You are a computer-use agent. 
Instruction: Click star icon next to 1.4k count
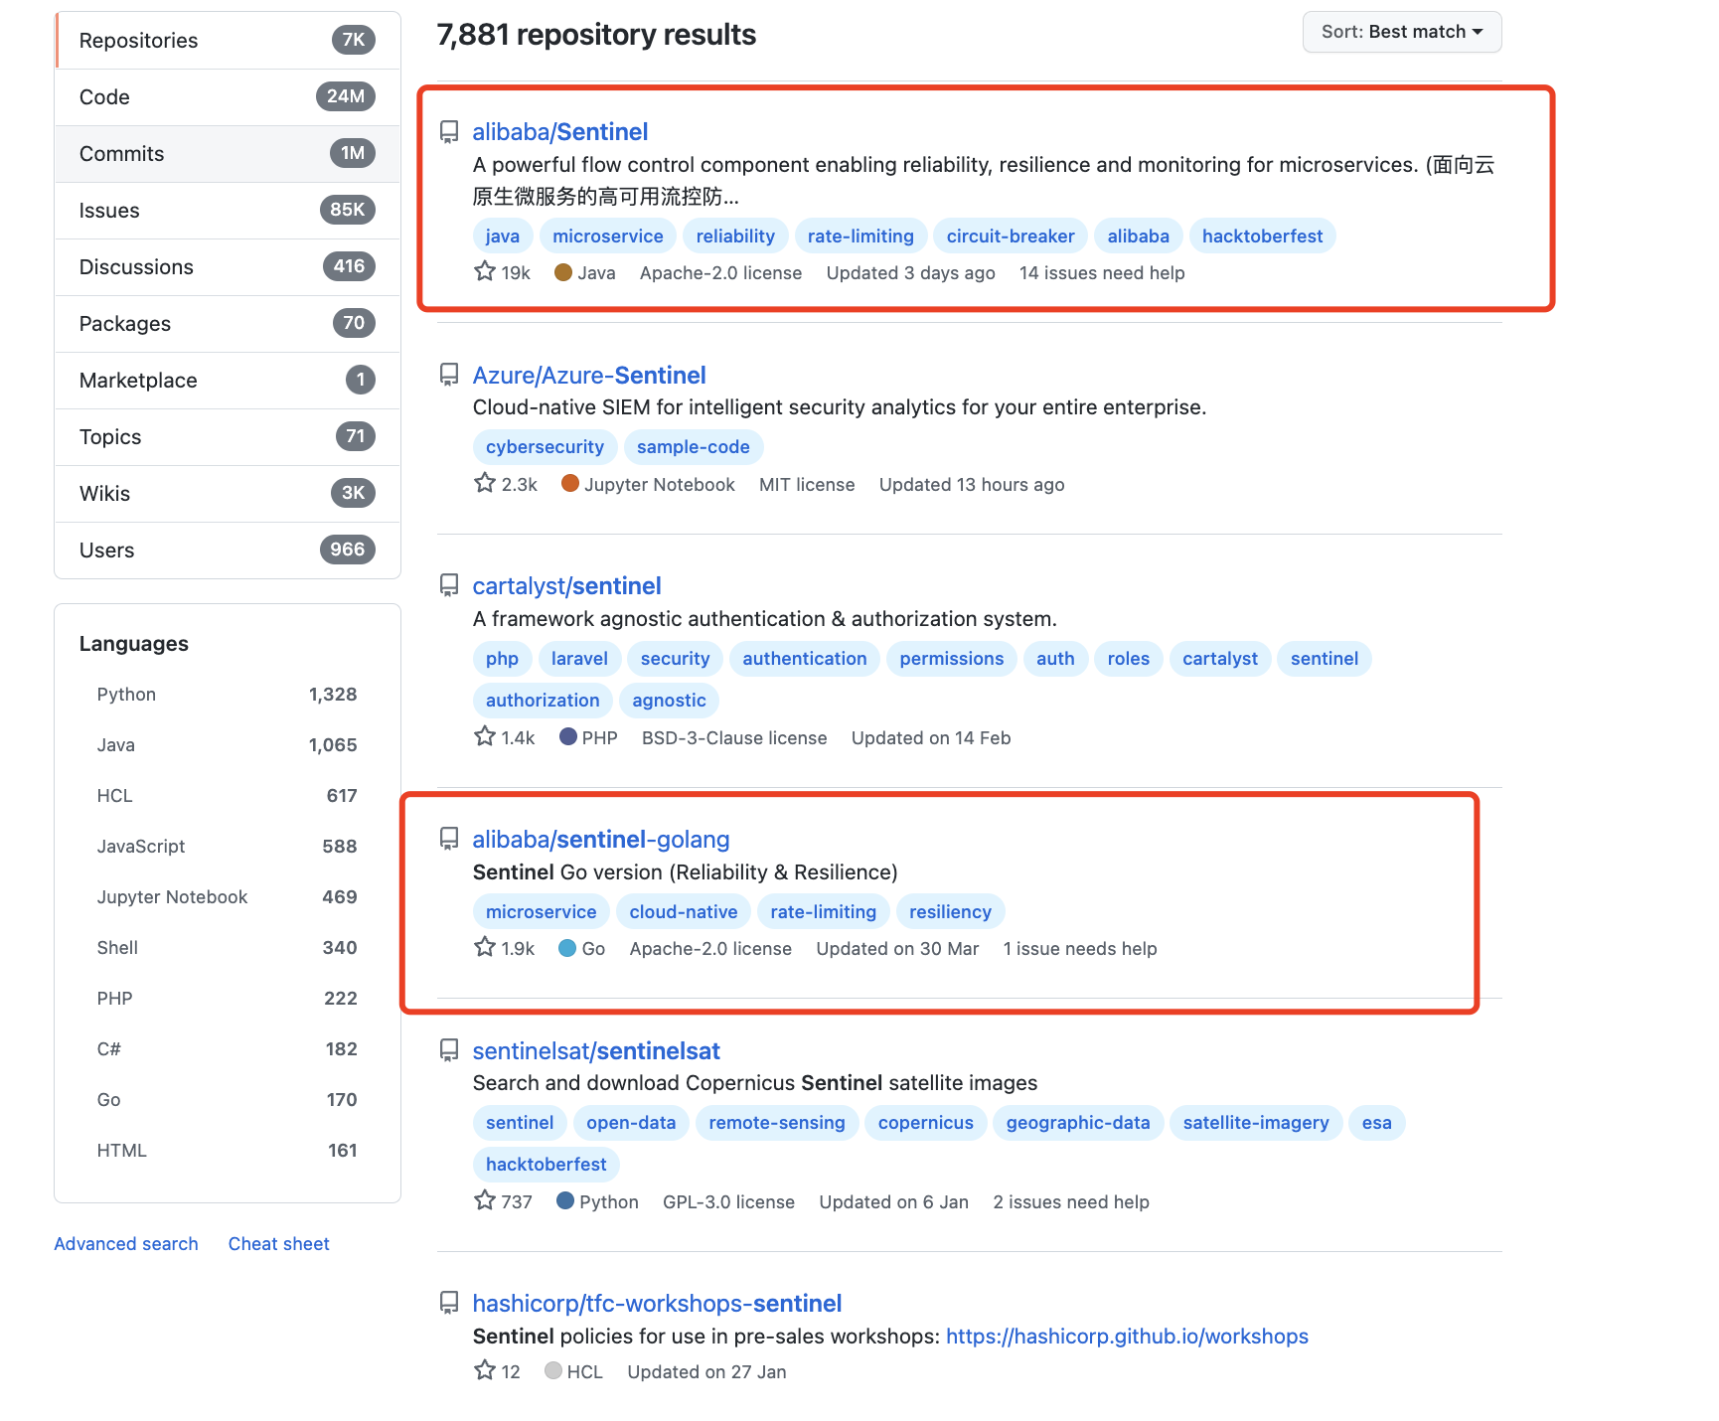point(484,736)
